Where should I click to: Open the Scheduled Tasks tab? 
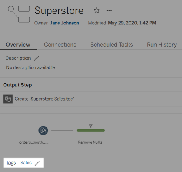pyautogui.click(x=112, y=45)
